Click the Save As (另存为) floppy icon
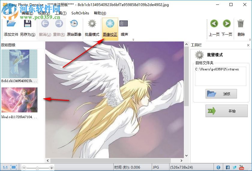 click(28, 24)
